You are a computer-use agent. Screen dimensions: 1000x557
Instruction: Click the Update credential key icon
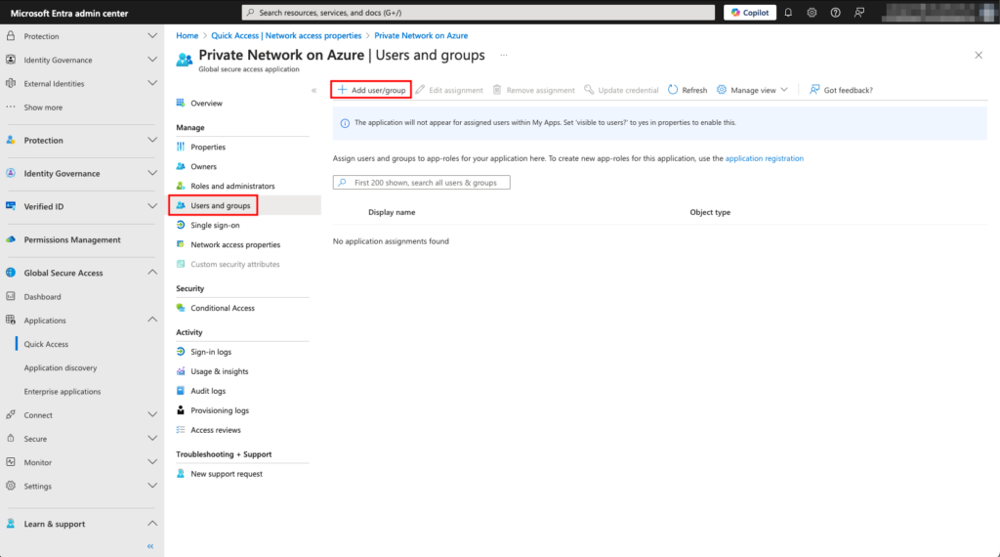point(589,90)
